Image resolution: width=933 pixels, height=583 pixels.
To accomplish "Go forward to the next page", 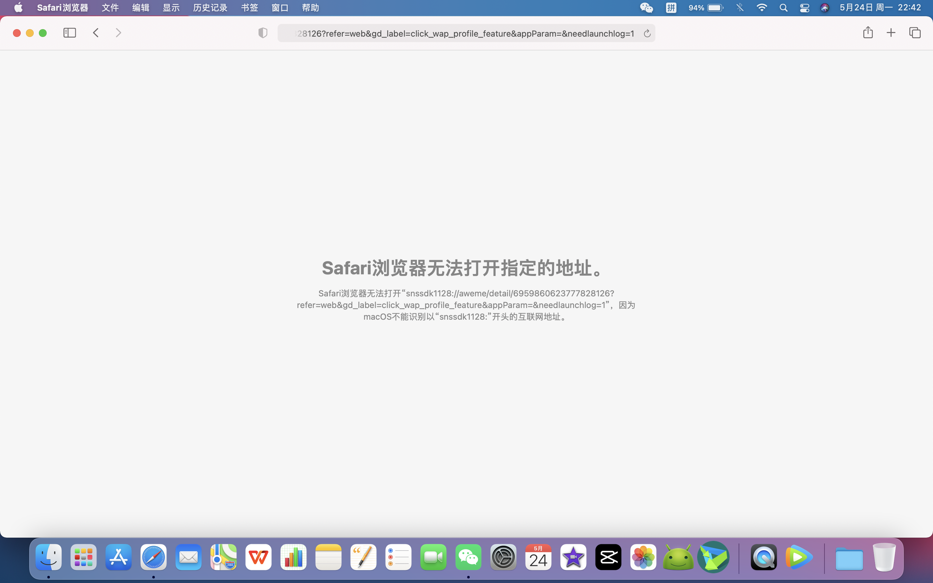I will pyautogui.click(x=118, y=33).
